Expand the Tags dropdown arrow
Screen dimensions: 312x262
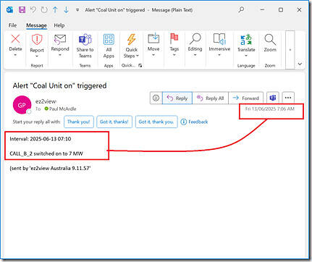coord(174,55)
